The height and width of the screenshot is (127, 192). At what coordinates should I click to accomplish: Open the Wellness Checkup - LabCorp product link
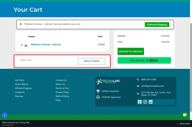(46, 44)
